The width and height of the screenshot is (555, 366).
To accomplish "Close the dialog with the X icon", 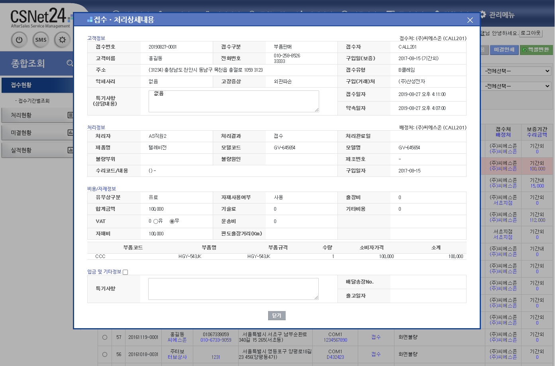I will point(470,20).
